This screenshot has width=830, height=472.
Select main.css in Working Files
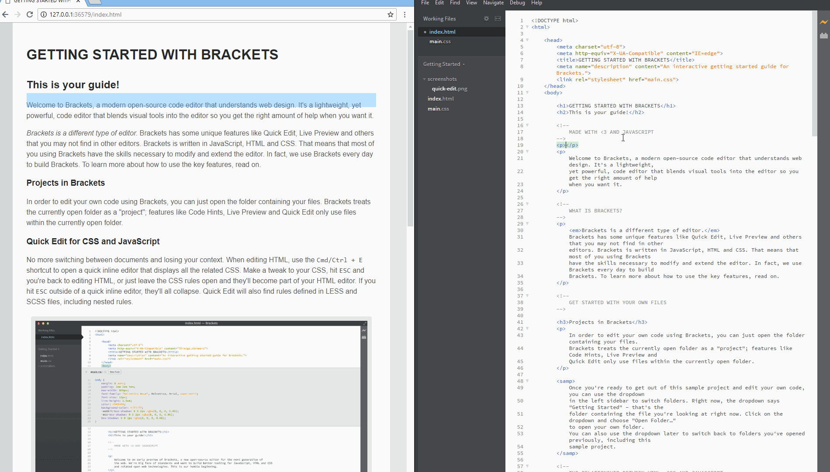coord(462,42)
